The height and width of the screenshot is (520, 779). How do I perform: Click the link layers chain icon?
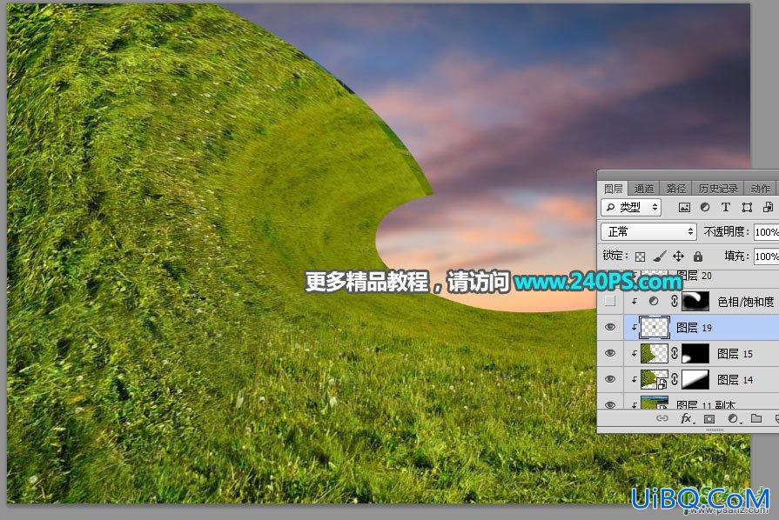pos(662,418)
